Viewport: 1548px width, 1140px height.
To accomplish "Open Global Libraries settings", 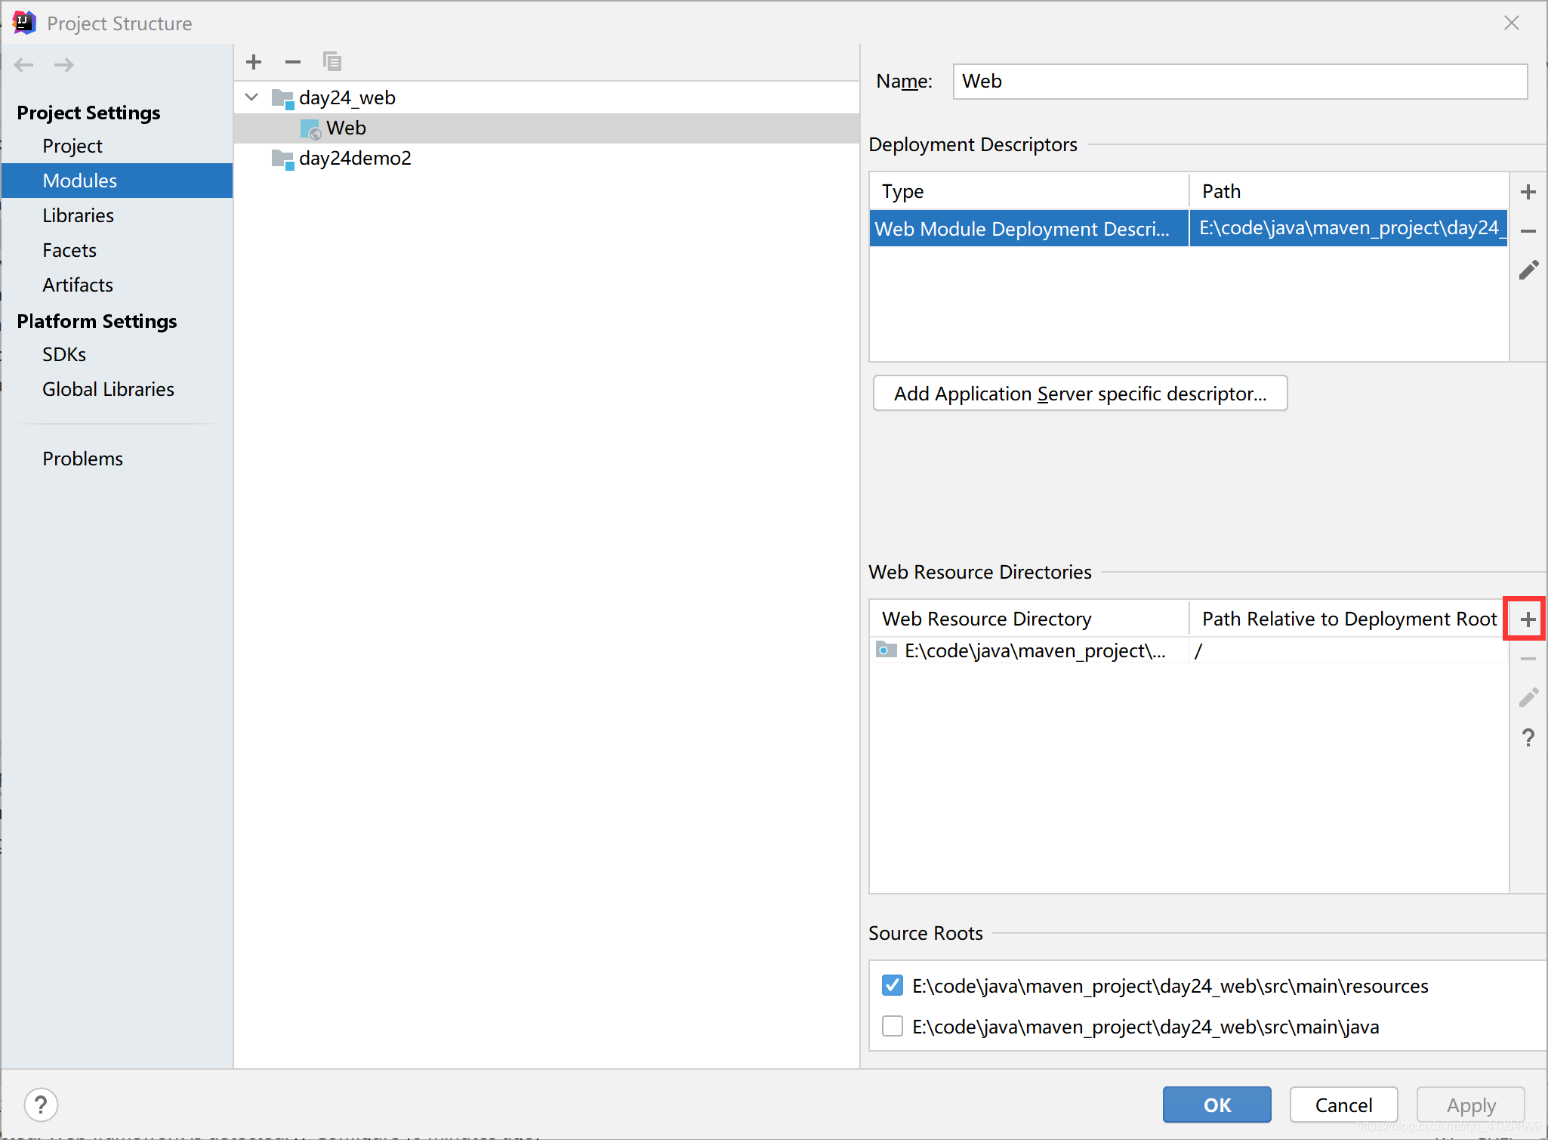I will pos(108,389).
